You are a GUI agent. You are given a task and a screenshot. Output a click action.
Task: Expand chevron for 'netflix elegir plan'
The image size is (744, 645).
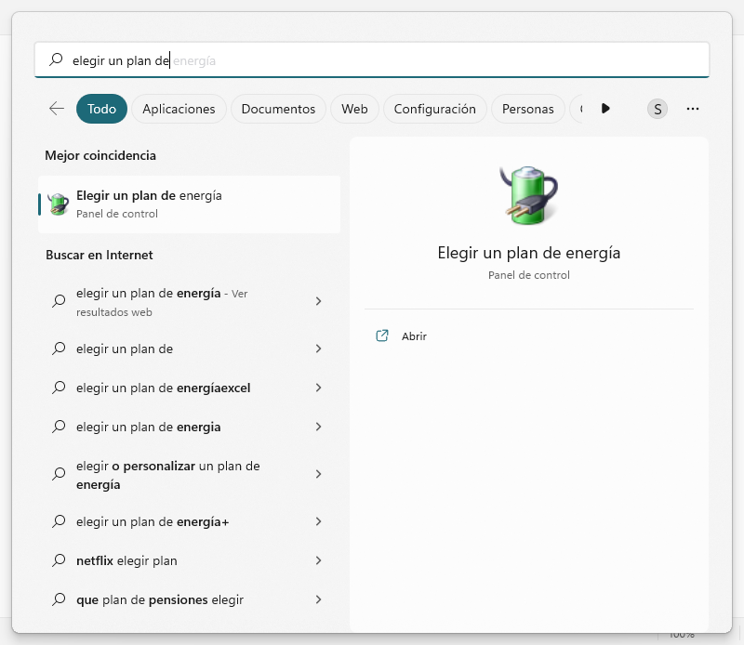tap(318, 560)
